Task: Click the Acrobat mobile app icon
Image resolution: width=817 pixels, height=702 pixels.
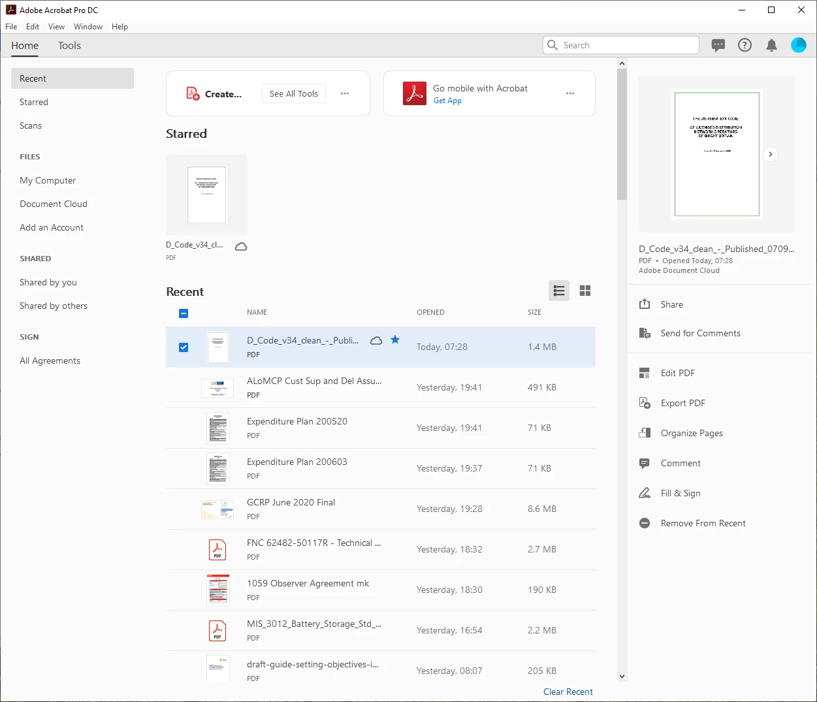Action: 415,93
